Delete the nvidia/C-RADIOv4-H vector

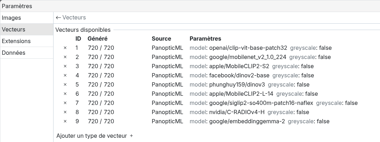point(65,112)
